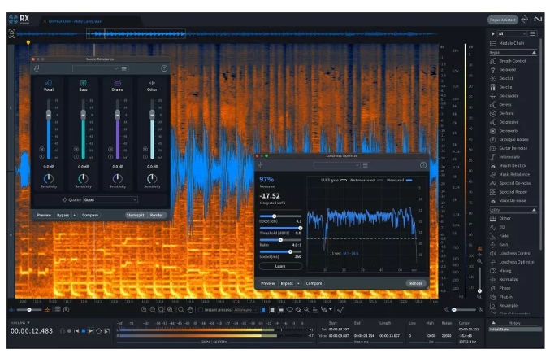Toggle loop playback in transport
Viewport: 546px width, 358px height.
[x=98, y=331]
